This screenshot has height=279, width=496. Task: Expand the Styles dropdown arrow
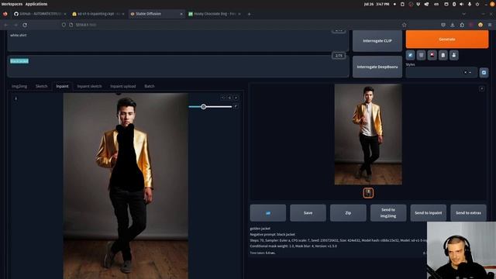(470, 72)
